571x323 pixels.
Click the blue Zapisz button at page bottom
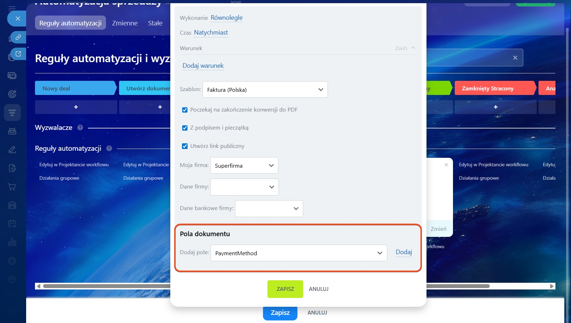pyautogui.click(x=280, y=313)
